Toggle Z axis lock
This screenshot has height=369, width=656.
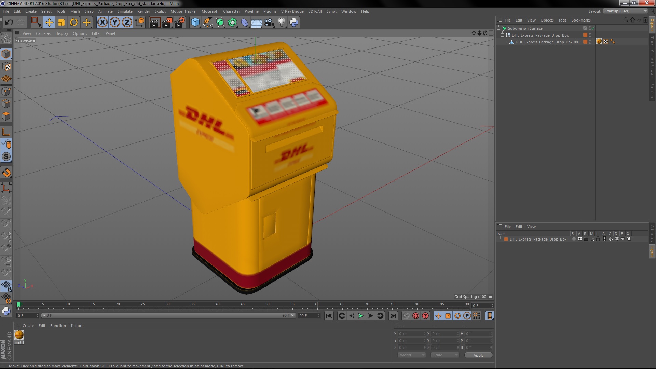[127, 23]
